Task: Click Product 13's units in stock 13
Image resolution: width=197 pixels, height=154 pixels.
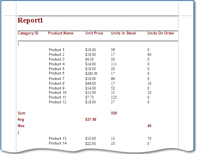Action: pyautogui.click(x=113, y=139)
